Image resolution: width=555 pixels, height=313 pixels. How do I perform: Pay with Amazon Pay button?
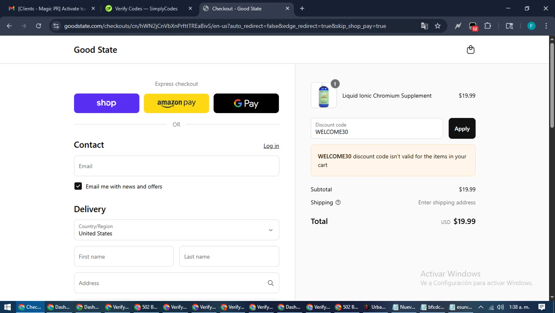tap(176, 103)
